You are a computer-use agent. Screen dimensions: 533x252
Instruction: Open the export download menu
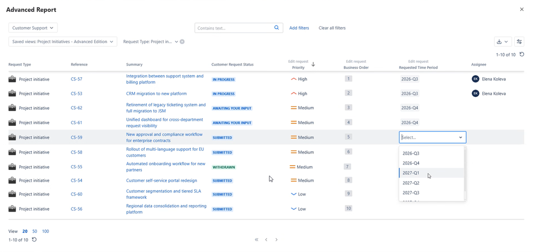[x=503, y=42]
